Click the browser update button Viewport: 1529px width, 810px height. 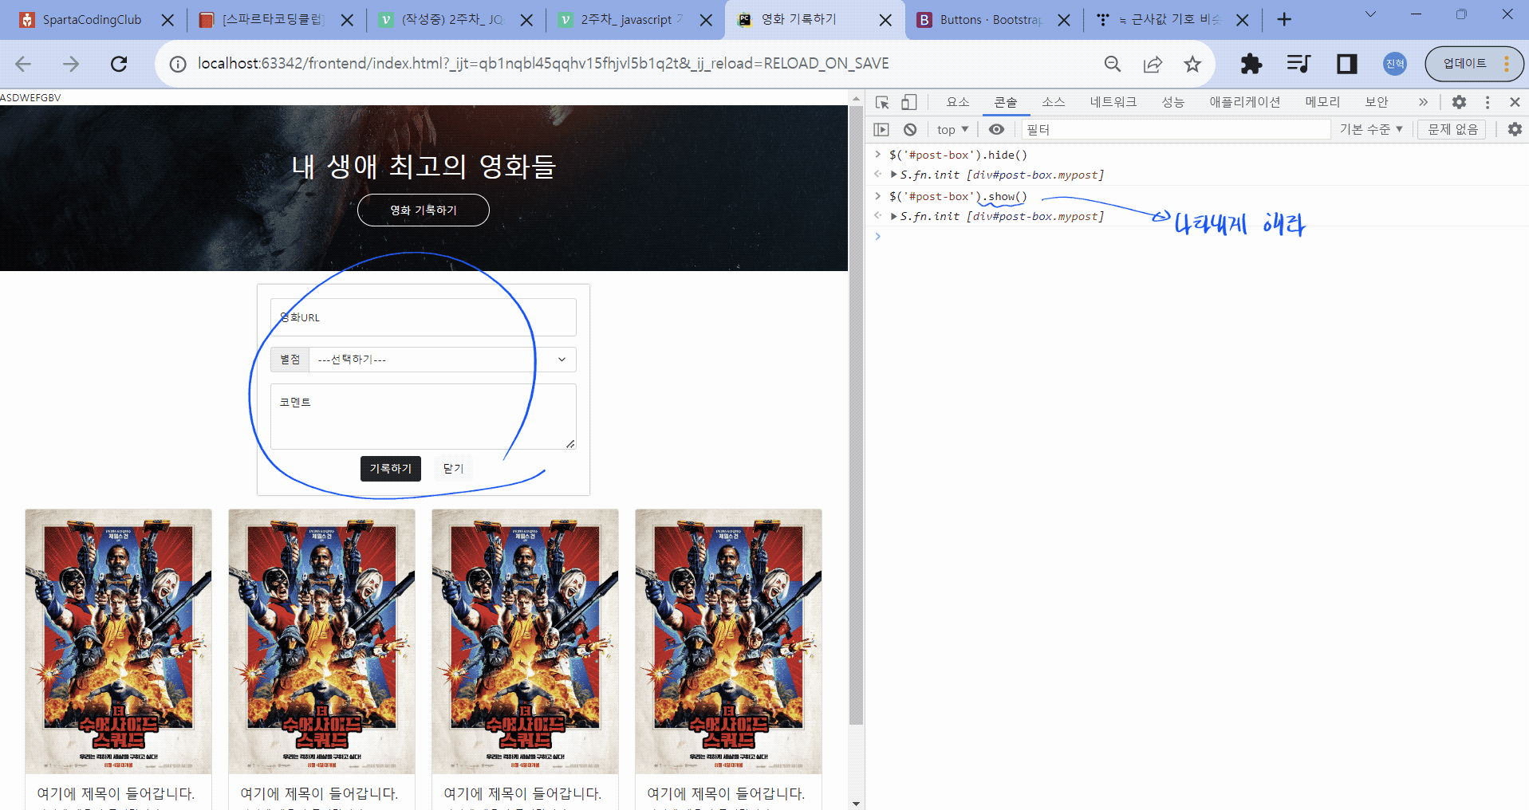pyautogui.click(x=1464, y=64)
